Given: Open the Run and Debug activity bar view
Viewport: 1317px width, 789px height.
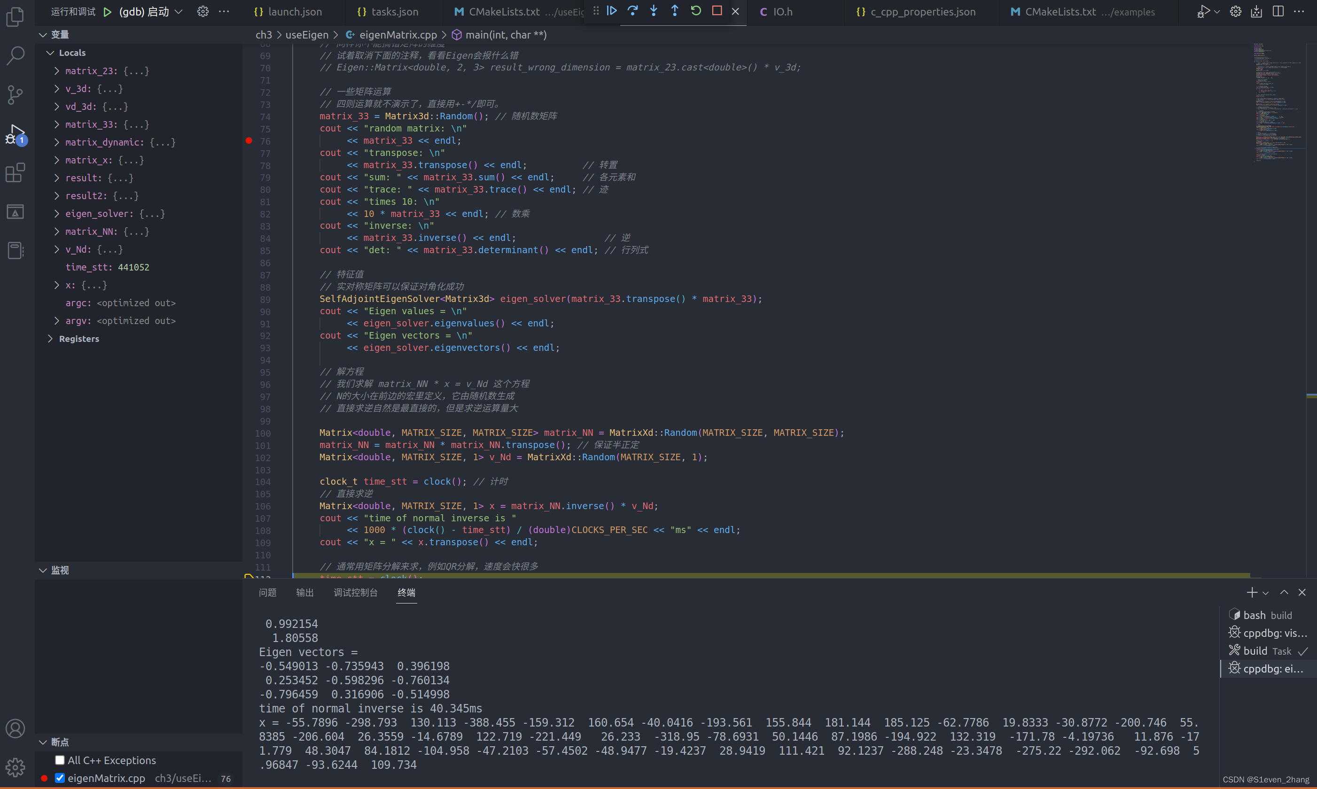Looking at the screenshot, I should coord(16,134).
